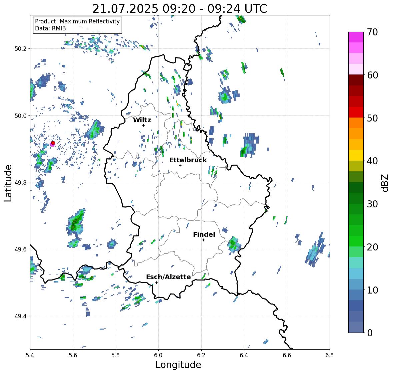Viewport: 393px width, 373px height.
Task: Click the yellow colorbar band near 40 dBZ
Action: [x=356, y=155]
